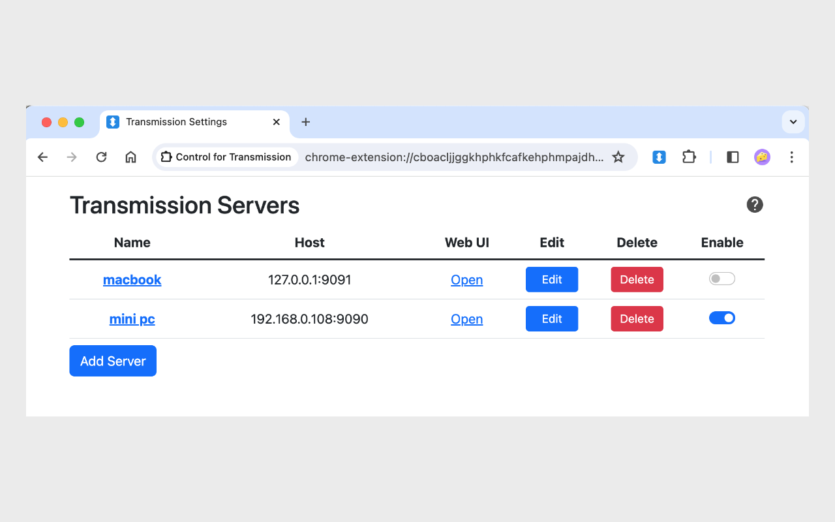This screenshot has width=835, height=522.
Task: Go forward with the forward arrow
Action: tap(72, 157)
